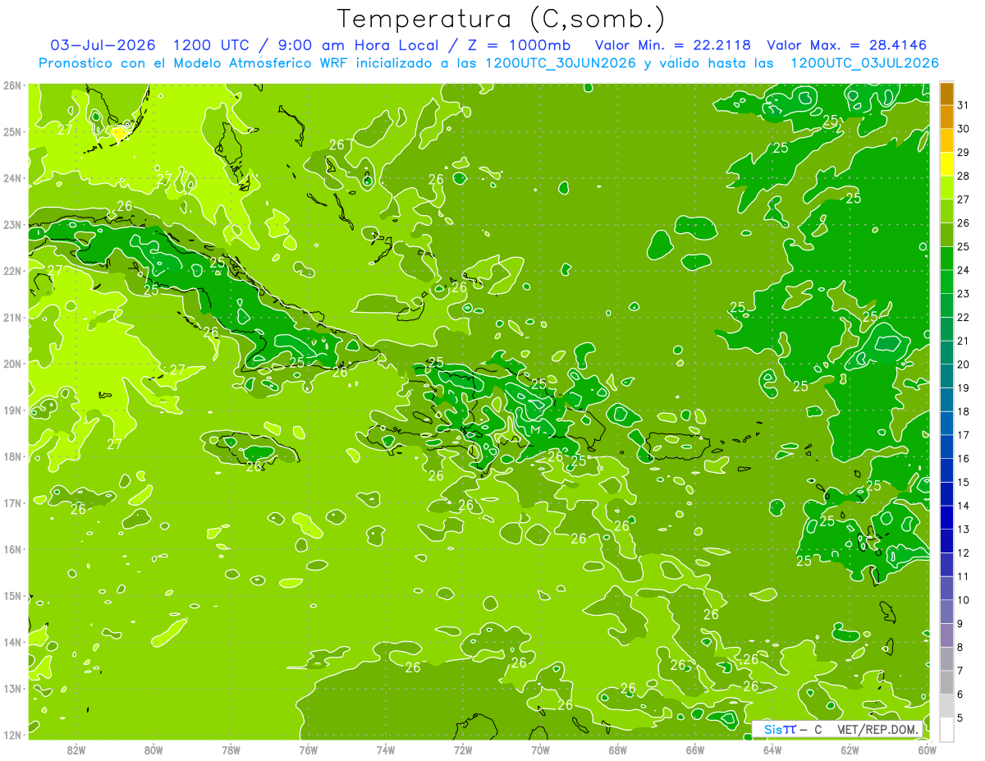Click the longitude label "82W"
The width and height of the screenshot is (985, 761).
pyautogui.click(x=76, y=750)
